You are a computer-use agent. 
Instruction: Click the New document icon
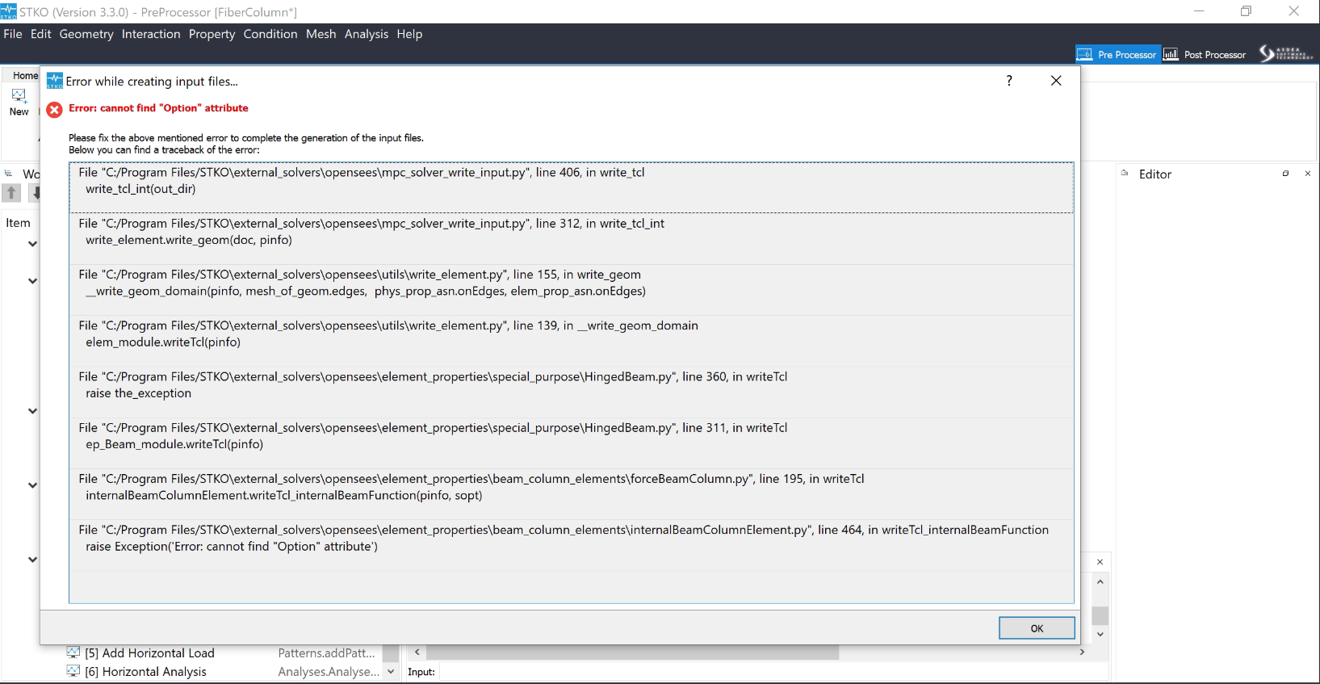coord(19,94)
